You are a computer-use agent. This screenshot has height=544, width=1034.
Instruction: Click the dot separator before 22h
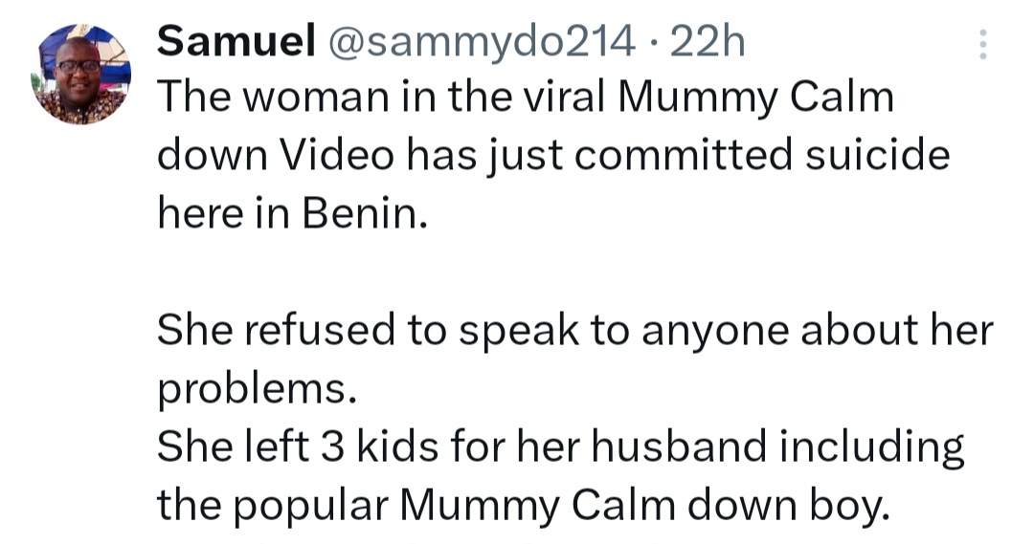coord(653,40)
